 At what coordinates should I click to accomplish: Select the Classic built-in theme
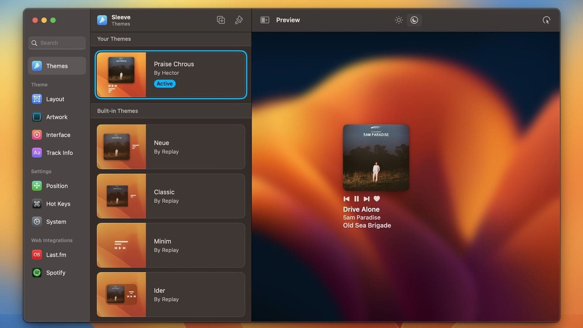(171, 196)
